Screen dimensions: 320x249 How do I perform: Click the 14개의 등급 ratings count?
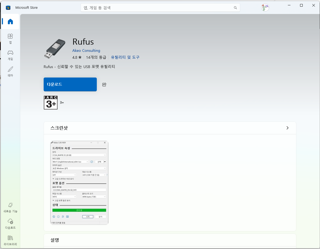pos(96,57)
